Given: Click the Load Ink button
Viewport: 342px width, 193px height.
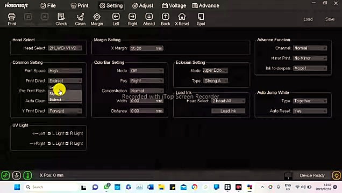Looking at the screenshot, I should click(228, 111).
